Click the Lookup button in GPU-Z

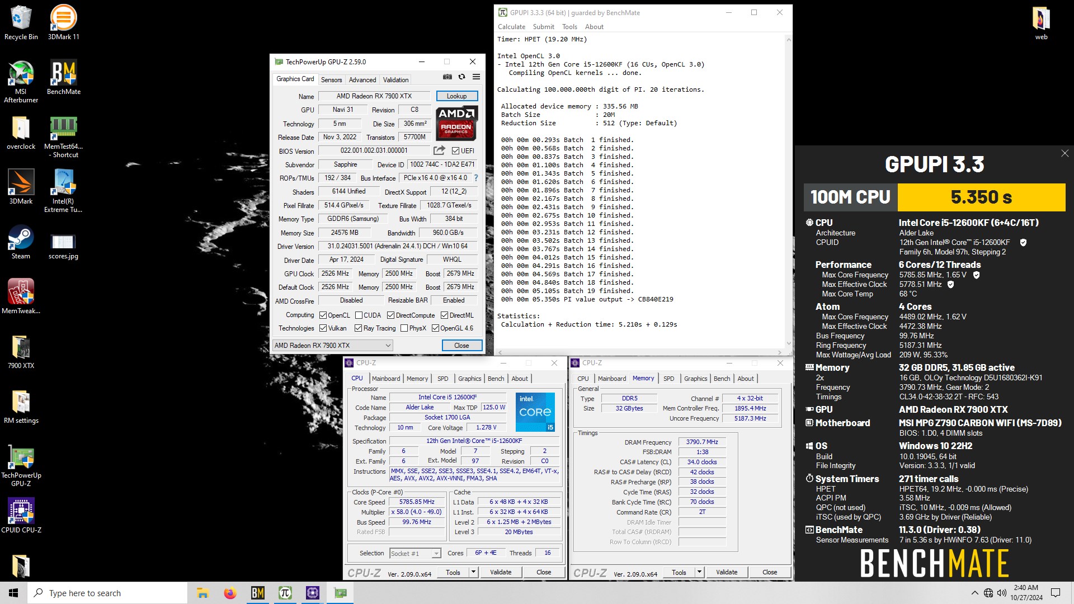pyautogui.click(x=456, y=96)
